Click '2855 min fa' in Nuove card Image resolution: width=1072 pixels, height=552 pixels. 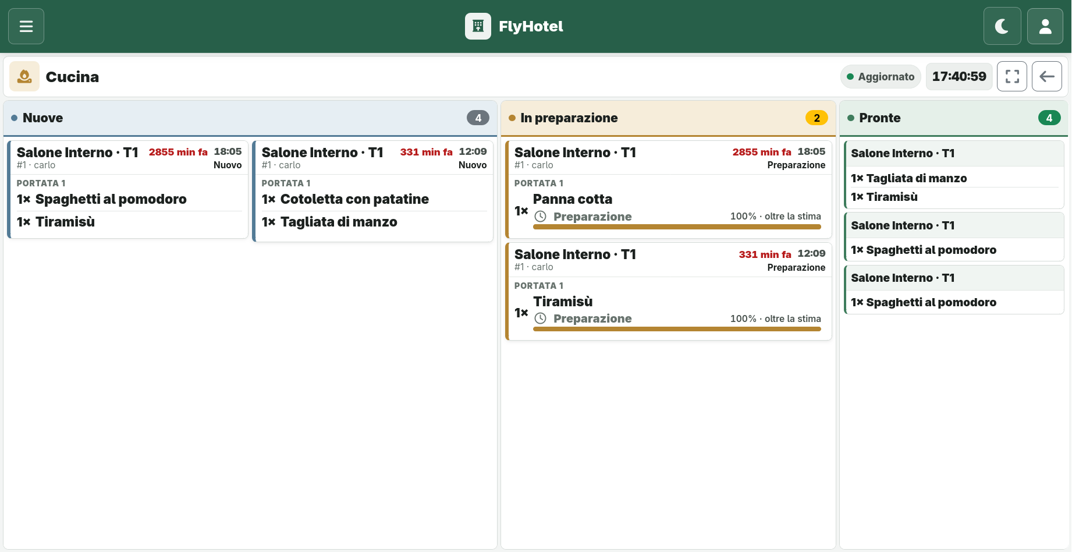coord(178,152)
